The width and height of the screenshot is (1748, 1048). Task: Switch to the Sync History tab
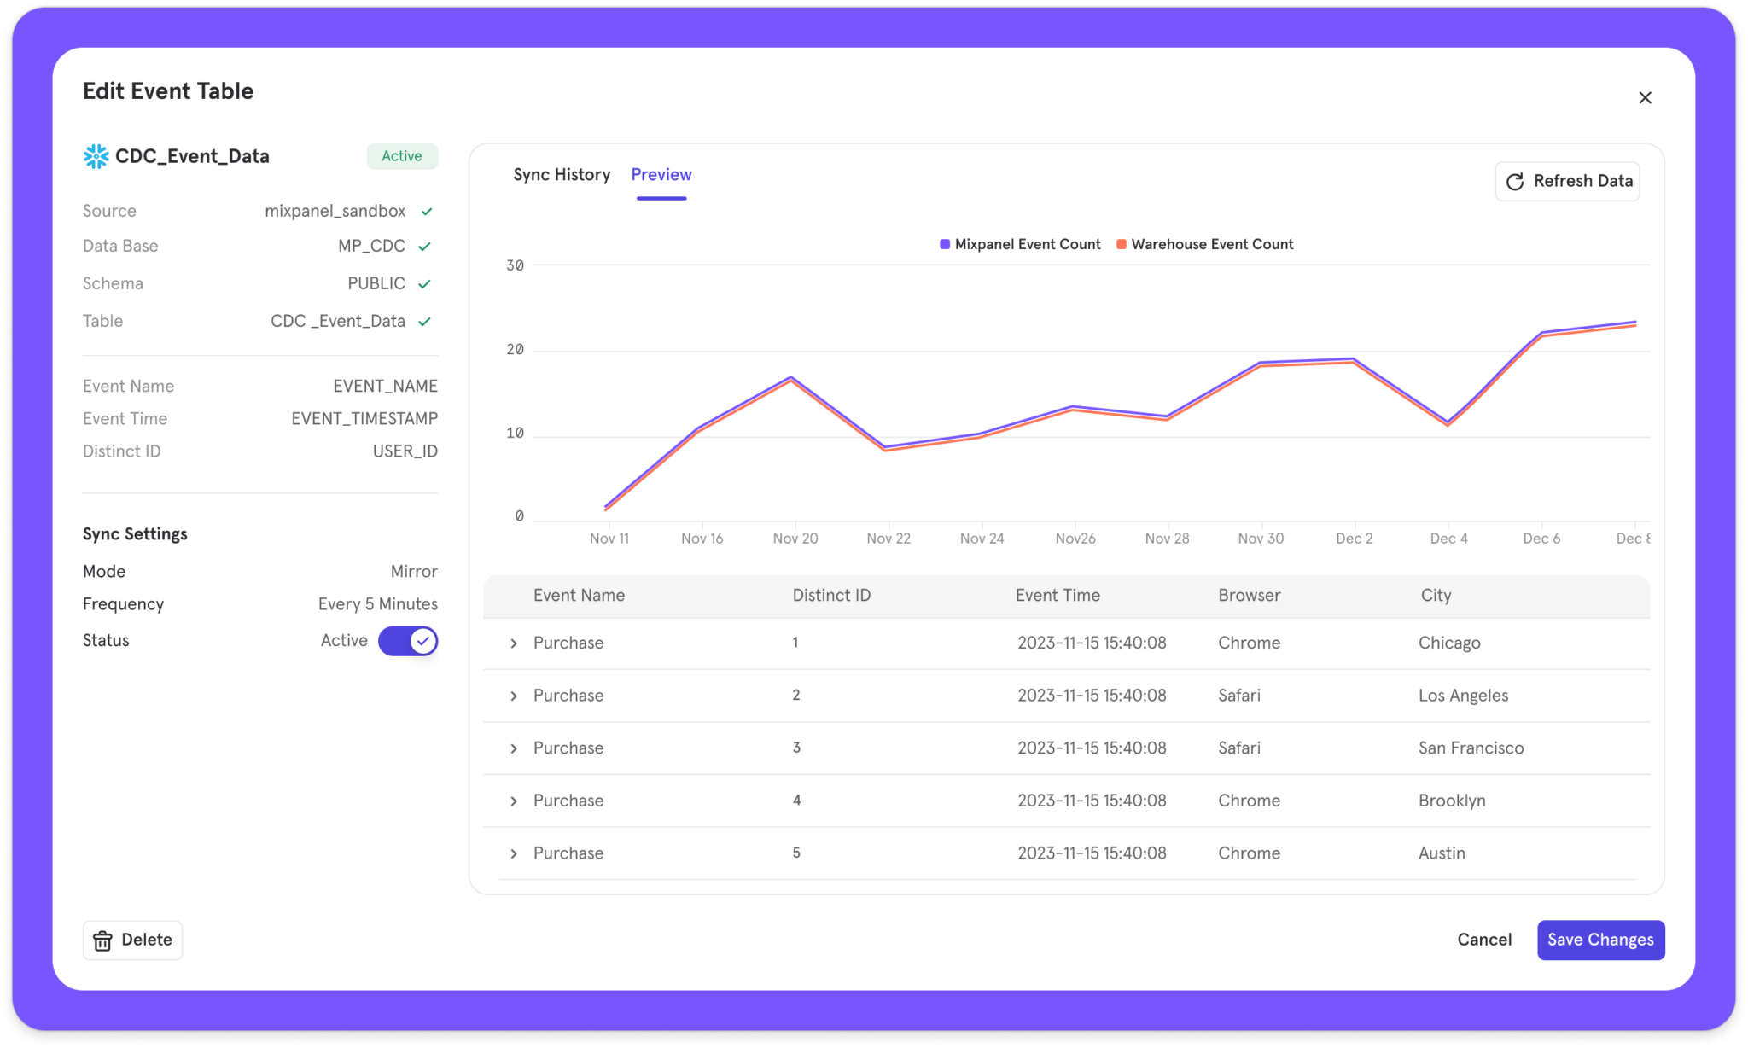(x=562, y=175)
